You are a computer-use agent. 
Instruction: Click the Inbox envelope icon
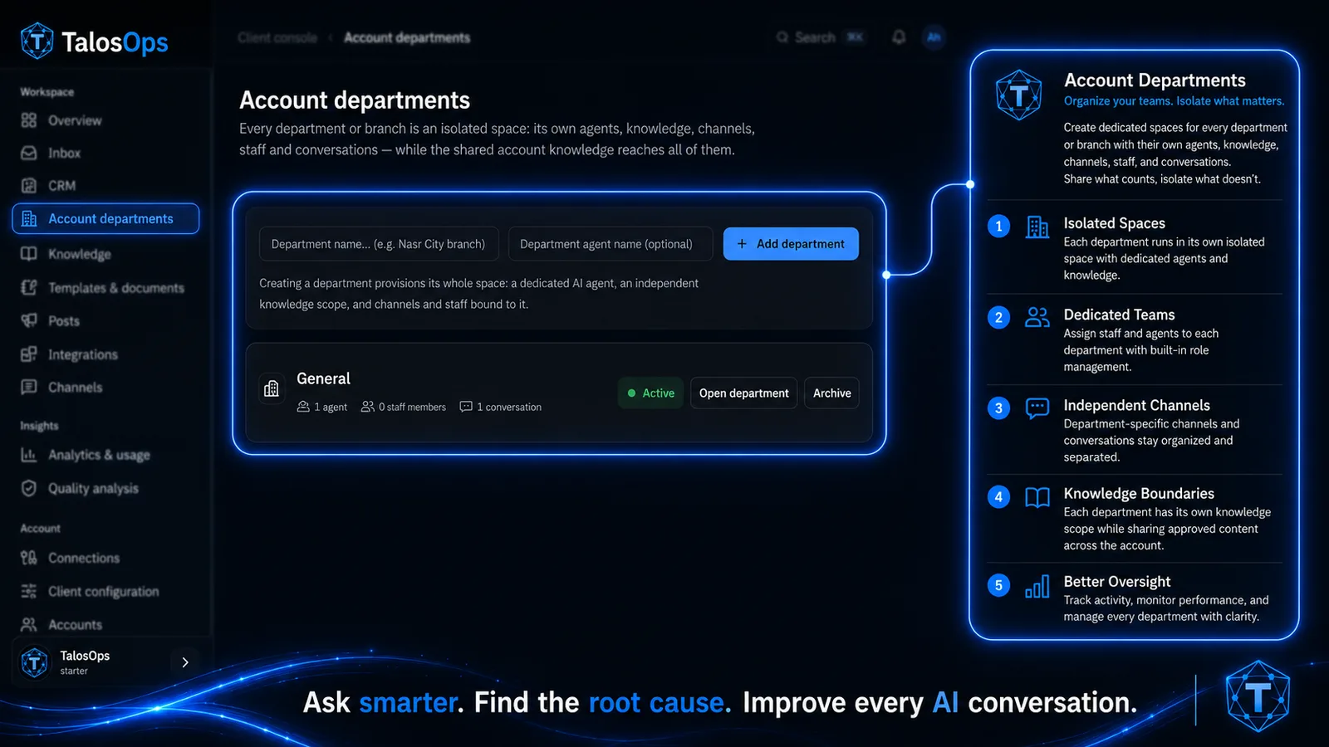pyautogui.click(x=29, y=153)
